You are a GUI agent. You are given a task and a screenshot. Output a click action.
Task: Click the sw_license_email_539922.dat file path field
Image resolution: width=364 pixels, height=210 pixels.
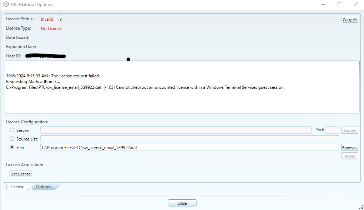[x=189, y=147]
